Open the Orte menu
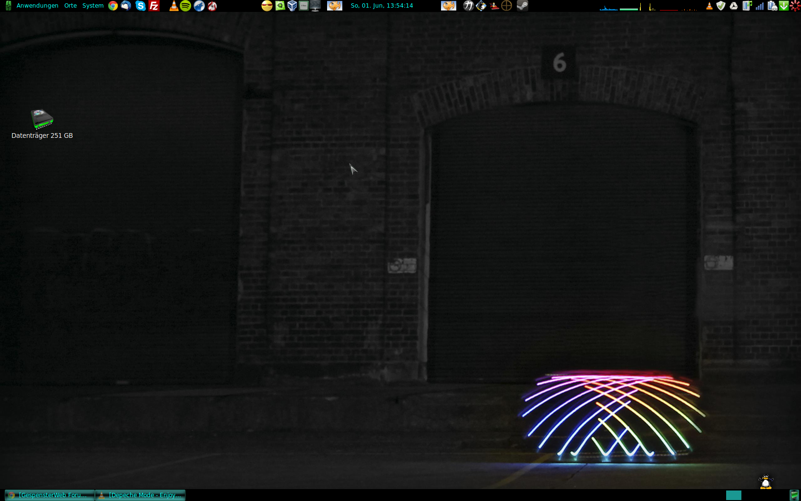Screen dimensions: 801x501 pos(71,6)
